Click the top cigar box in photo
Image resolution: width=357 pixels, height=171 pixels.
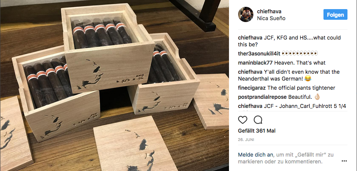tap(108, 47)
